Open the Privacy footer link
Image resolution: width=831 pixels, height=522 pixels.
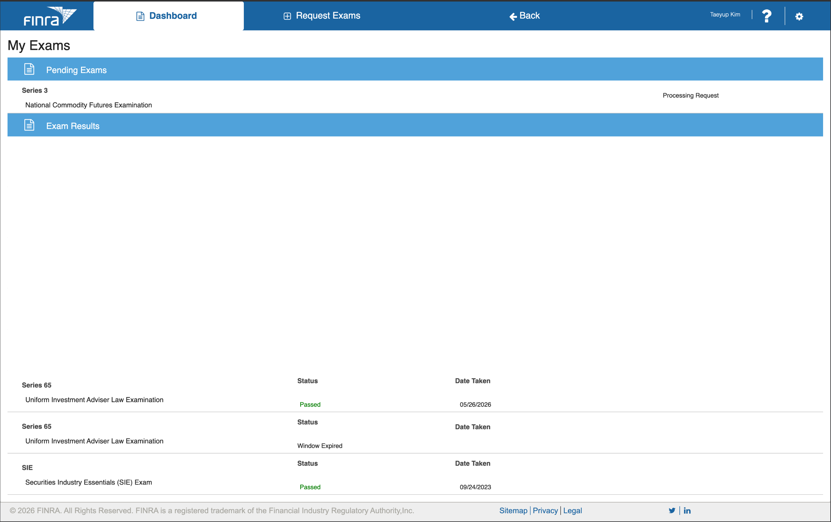545,511
